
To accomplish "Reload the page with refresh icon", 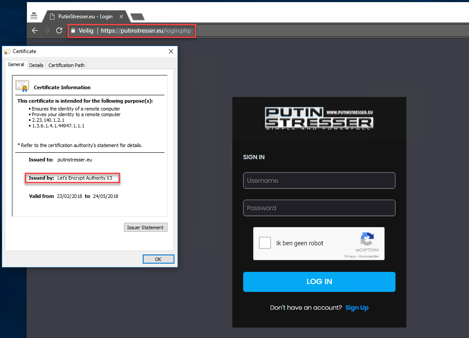I will click(x=59, y=30).
